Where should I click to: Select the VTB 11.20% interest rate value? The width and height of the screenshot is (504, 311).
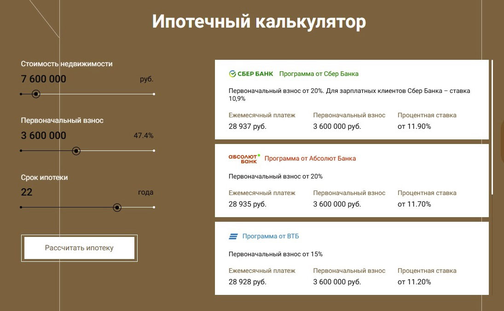click(414, 282)
